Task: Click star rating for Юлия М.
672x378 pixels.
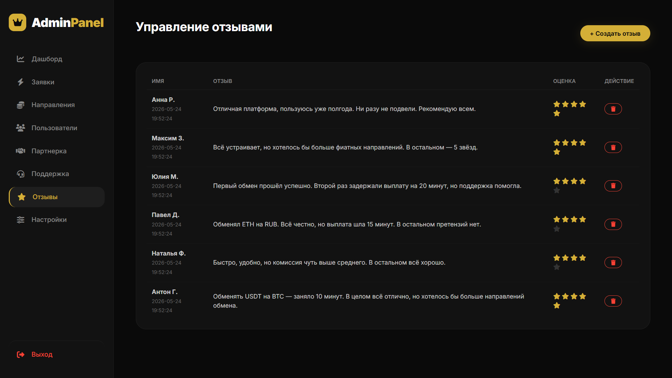Action: coord(569,186)
